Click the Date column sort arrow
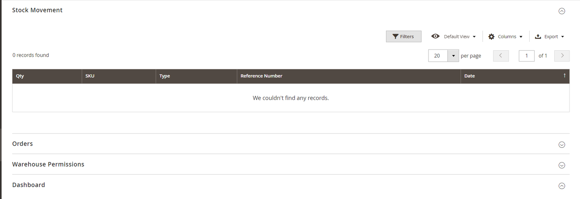Image resolution: width=580 pixels, height=199 pixels. click(x=564, y=75)
